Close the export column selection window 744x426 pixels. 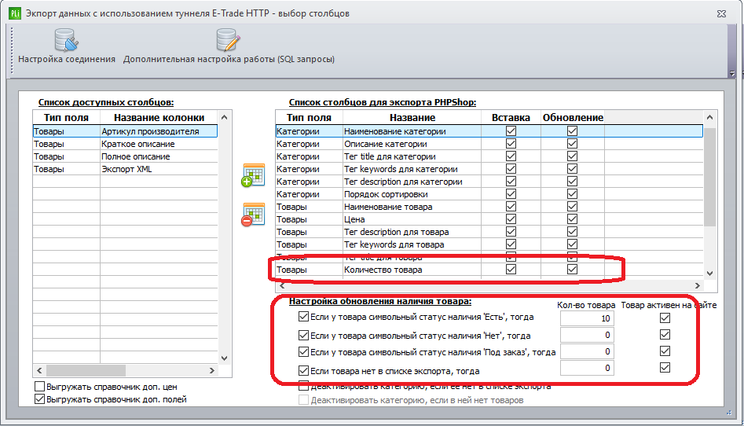point(722,14)
